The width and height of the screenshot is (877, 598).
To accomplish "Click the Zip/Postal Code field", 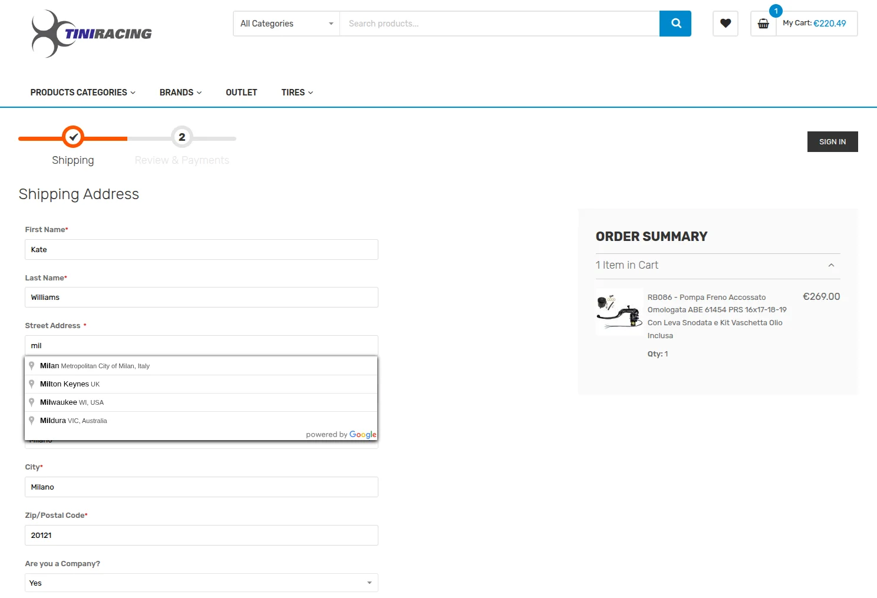I will tap(202, 535).
